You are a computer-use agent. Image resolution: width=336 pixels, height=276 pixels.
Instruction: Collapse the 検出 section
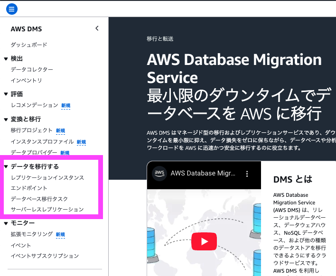coord(6,59)
